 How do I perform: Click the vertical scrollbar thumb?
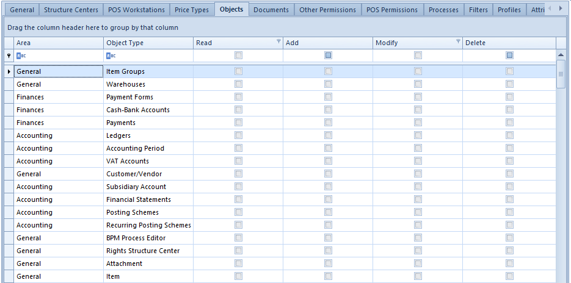(x=561, y=74)
